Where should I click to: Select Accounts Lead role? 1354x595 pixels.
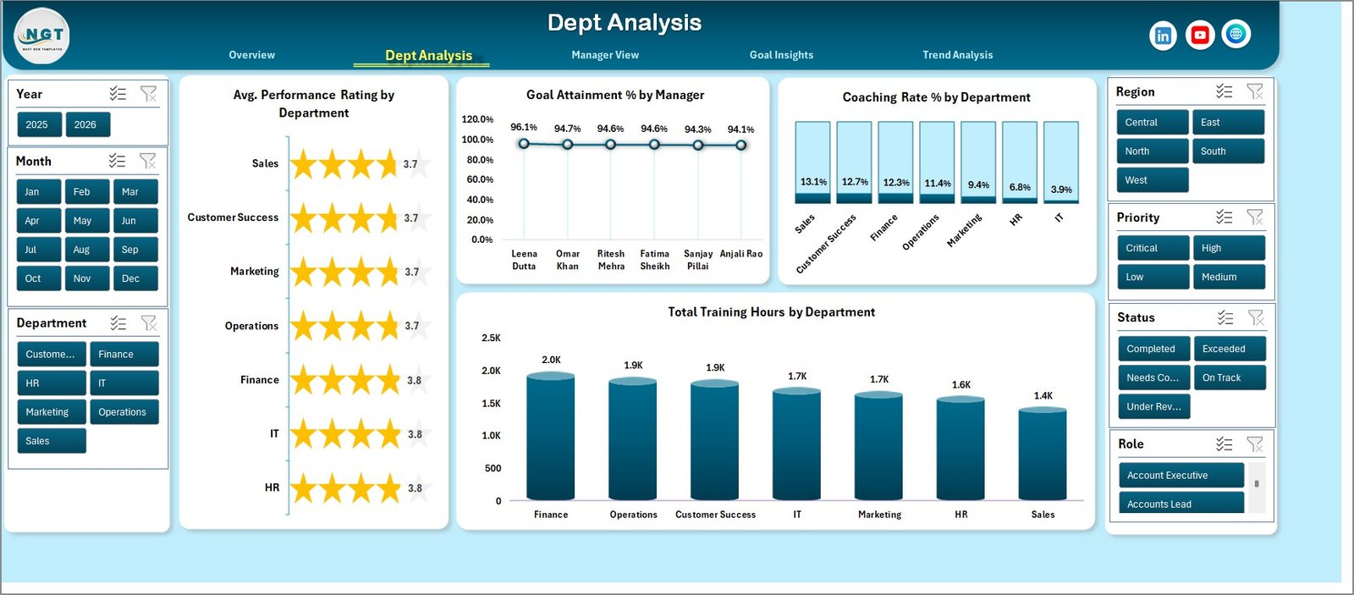click(1181, 504)
